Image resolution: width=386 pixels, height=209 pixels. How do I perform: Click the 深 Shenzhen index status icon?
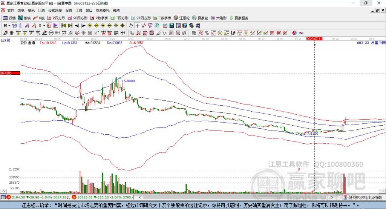[74, 197]
